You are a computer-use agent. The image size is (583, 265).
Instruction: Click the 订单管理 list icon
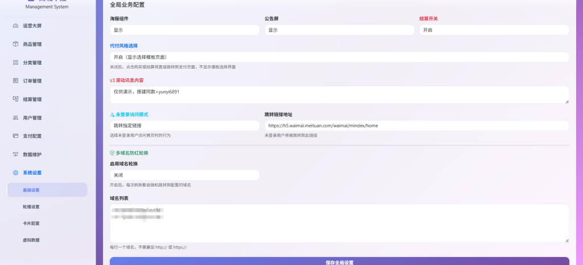[15, 81]
